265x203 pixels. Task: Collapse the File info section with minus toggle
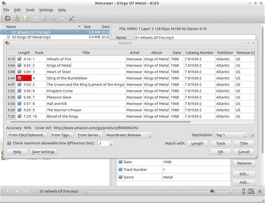coord(117,29)
